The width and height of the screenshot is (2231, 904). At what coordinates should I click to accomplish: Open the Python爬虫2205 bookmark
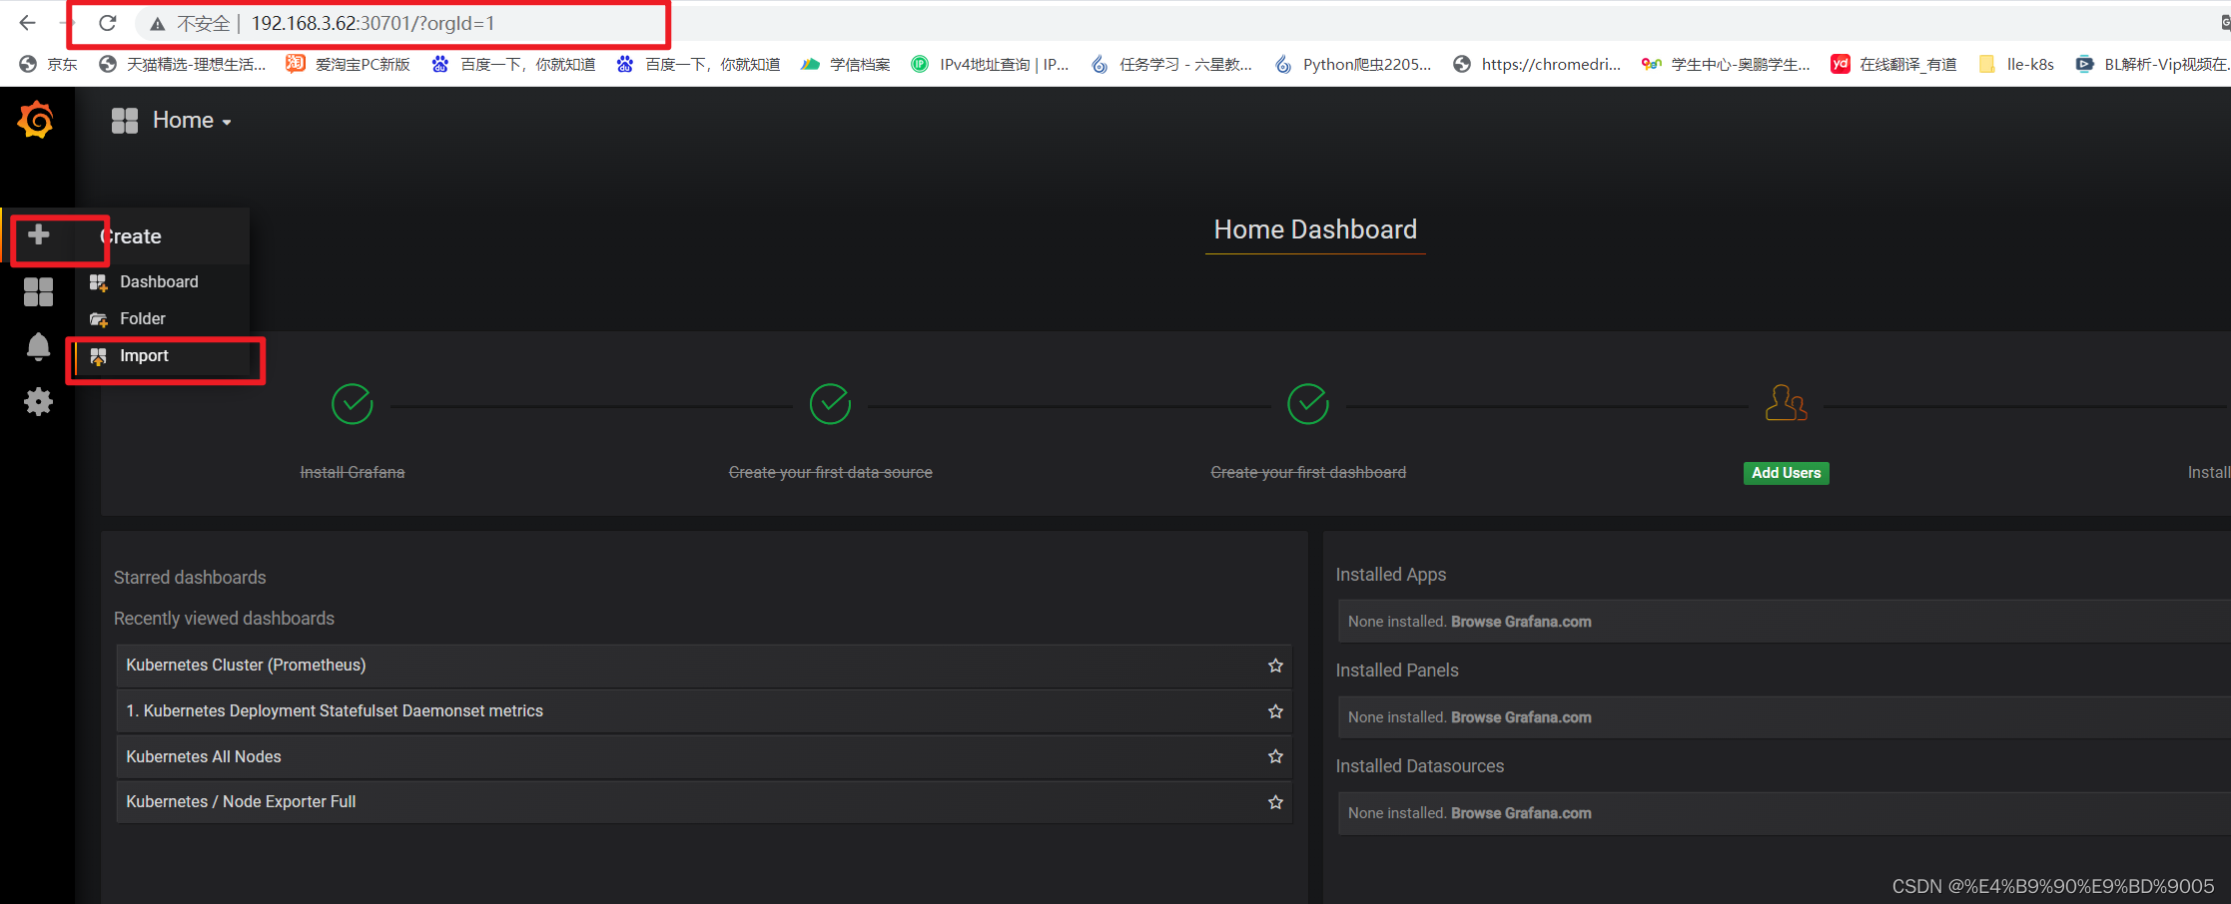coord(1353,64)
